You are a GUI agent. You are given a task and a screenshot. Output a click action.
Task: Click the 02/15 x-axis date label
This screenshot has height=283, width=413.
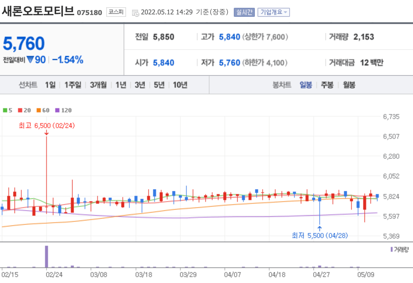point(10,275)
